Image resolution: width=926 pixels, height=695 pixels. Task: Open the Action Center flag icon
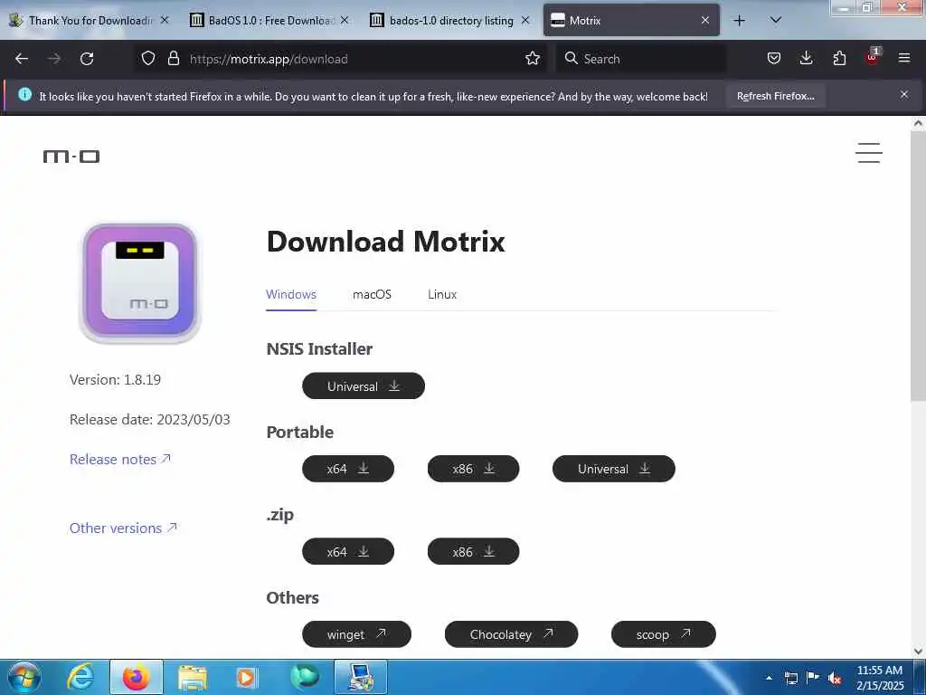(x=813, y=678)
